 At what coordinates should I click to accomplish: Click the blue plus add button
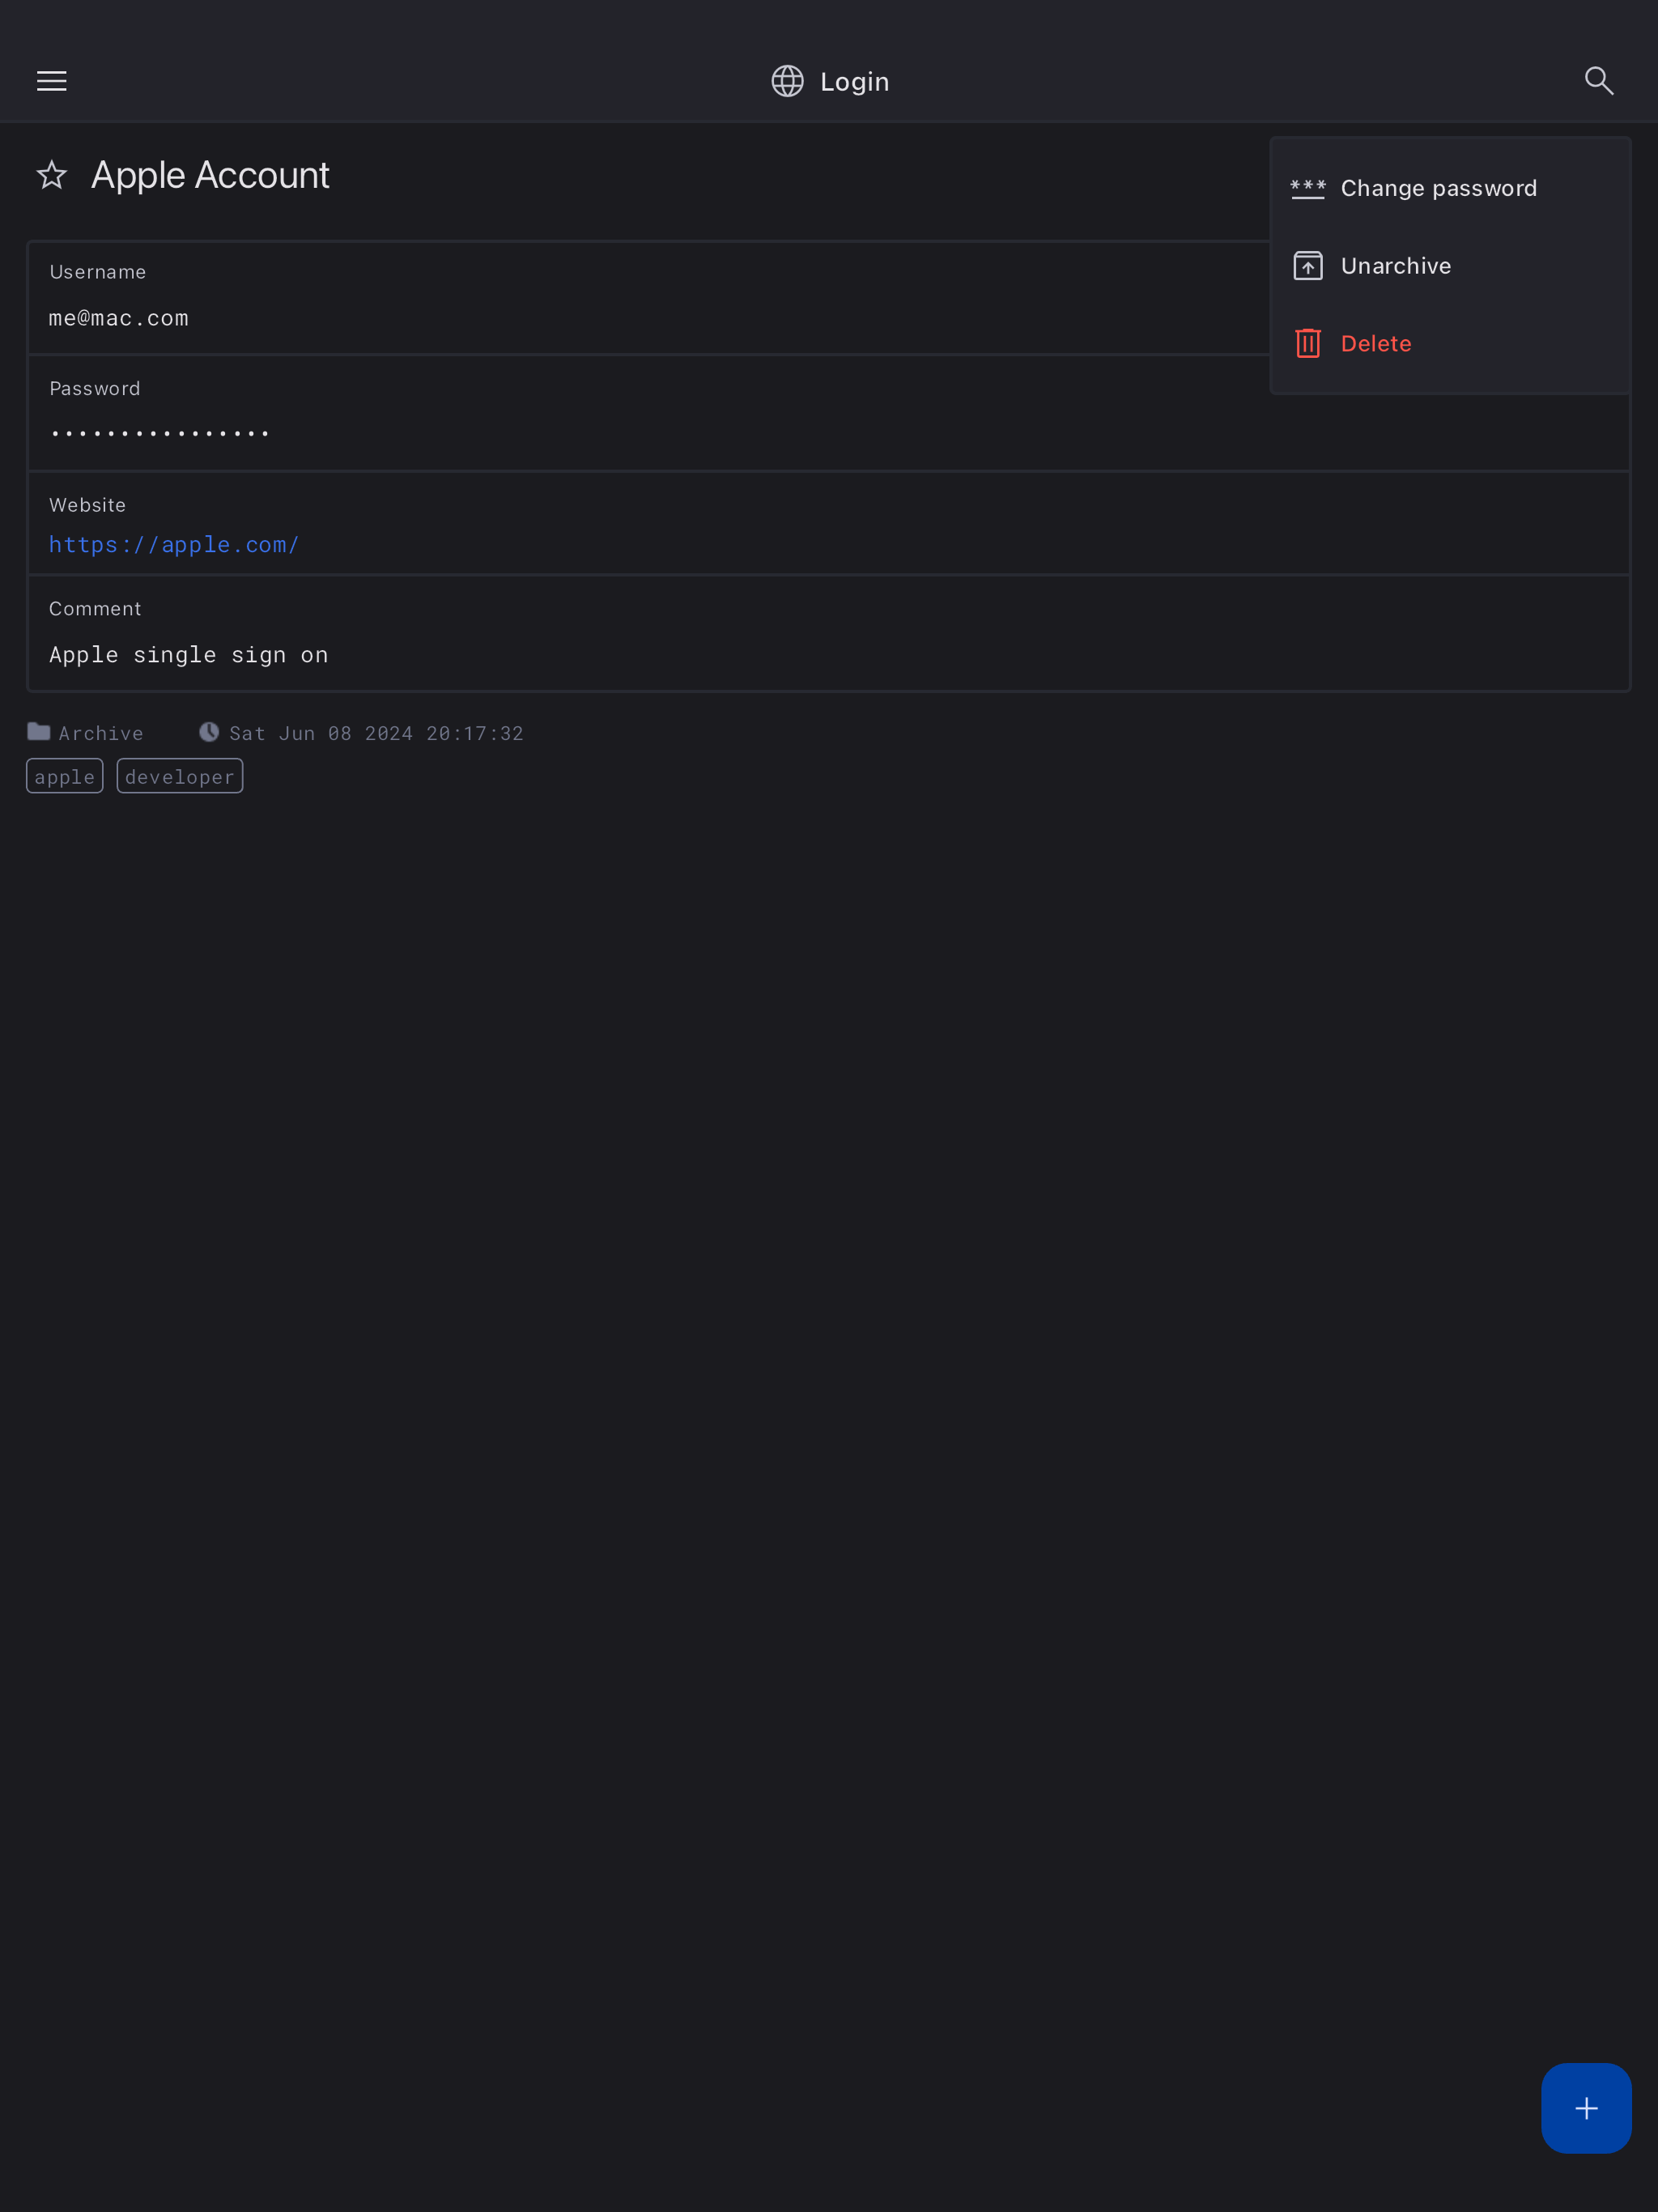pos(1585,2108)
